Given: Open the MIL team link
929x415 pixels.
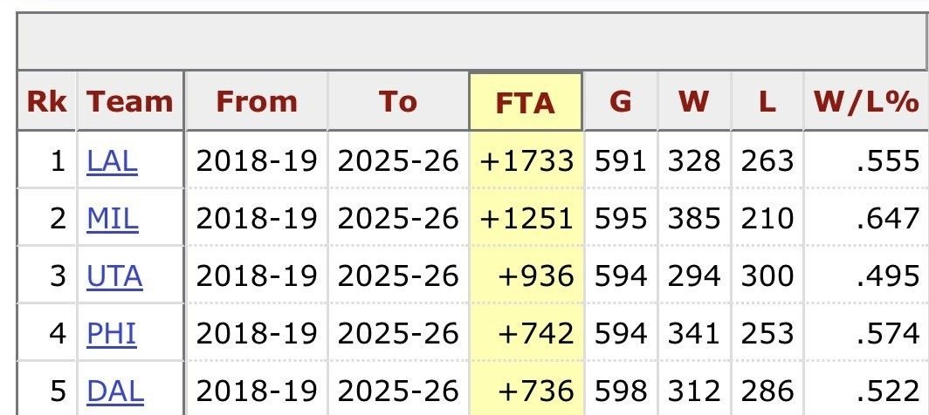Looking at the screenshot, I should click(112, 219).
